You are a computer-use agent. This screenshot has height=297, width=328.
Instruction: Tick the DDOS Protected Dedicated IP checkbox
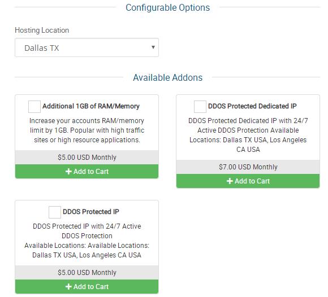pos(200,107)
